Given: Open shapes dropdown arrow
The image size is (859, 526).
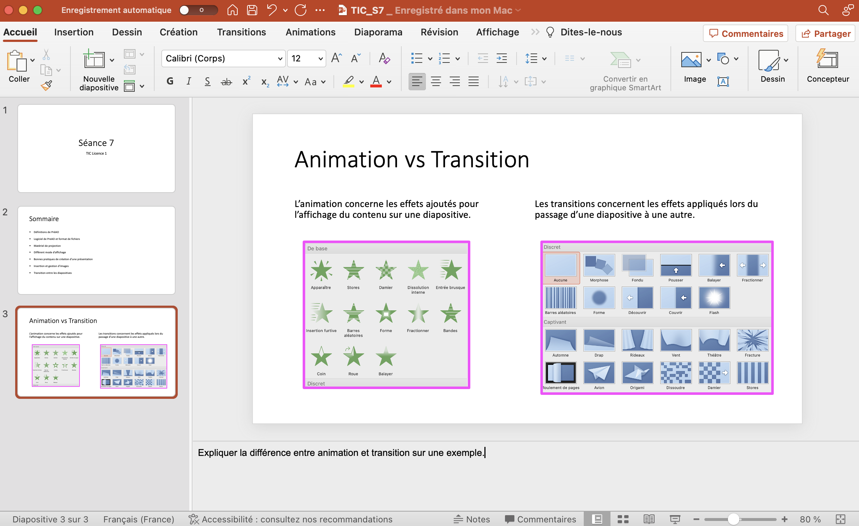Looking at the screenshot, I should (736, 59).
